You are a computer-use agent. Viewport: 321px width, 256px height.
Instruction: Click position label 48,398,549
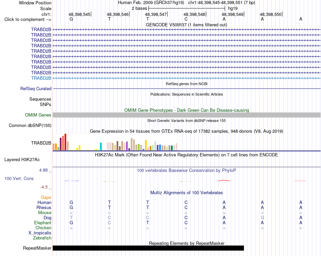[x=232, y=14]
